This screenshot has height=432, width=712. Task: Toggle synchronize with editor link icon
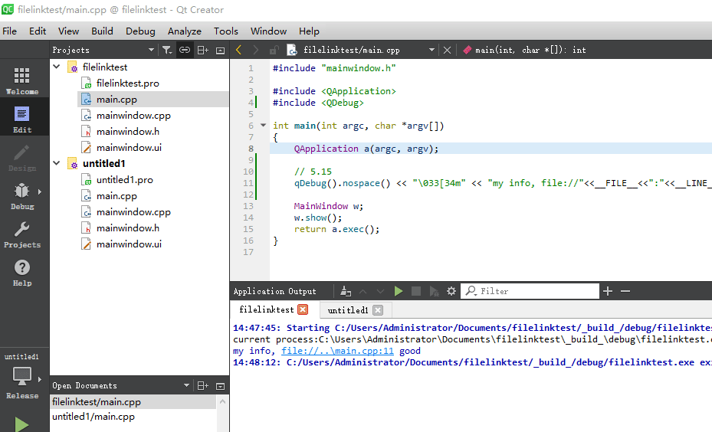pyautogui.click(x=185, y=50)
